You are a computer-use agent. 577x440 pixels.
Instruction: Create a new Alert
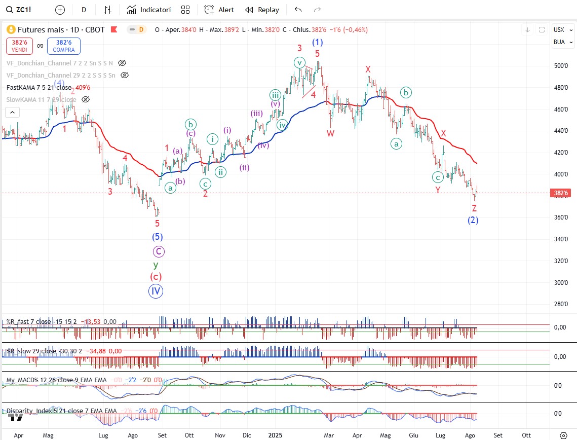[219, 10]
